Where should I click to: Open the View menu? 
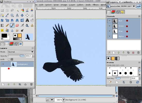pyautogui.click(x=56, y=5)
